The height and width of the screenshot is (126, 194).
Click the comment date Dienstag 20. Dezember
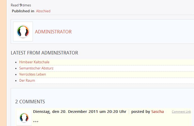point(80,112)
